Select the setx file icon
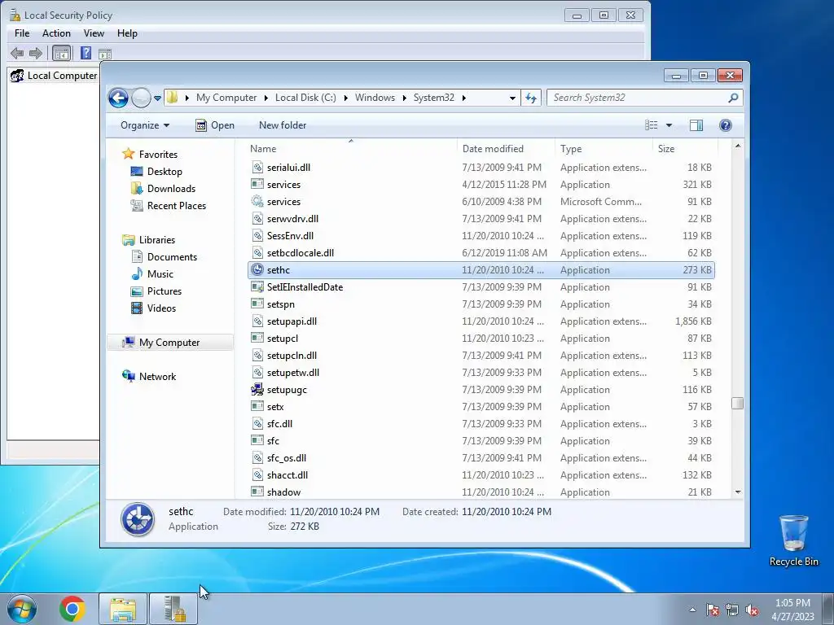The image size is (834, 625). coord(257,407)
